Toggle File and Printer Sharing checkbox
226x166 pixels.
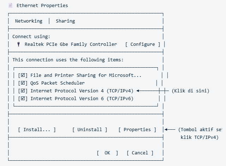point(23,75)
